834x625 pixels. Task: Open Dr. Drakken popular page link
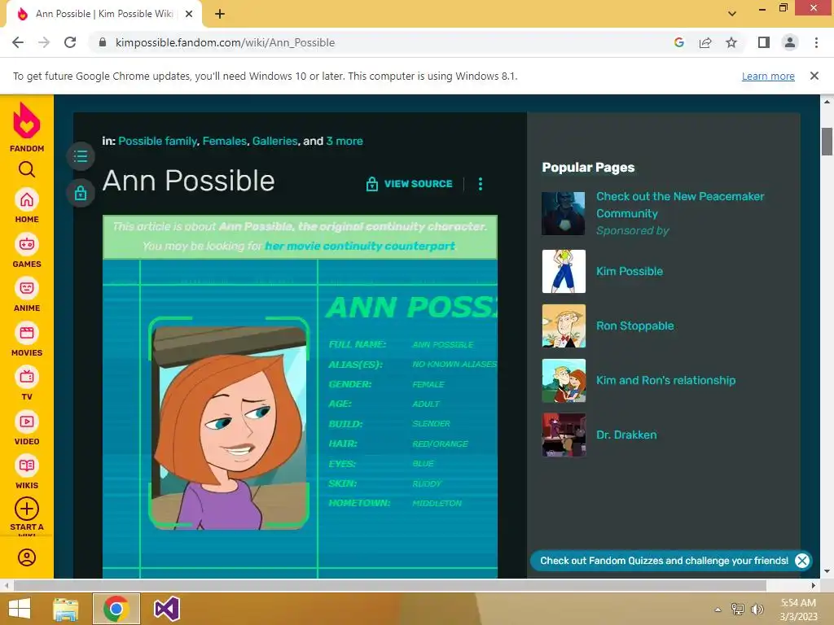click(x=626, y=435)
